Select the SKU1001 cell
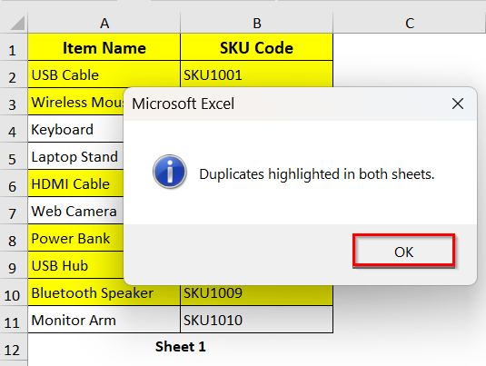This screenshot has width=486, height=366. [257, 74]
